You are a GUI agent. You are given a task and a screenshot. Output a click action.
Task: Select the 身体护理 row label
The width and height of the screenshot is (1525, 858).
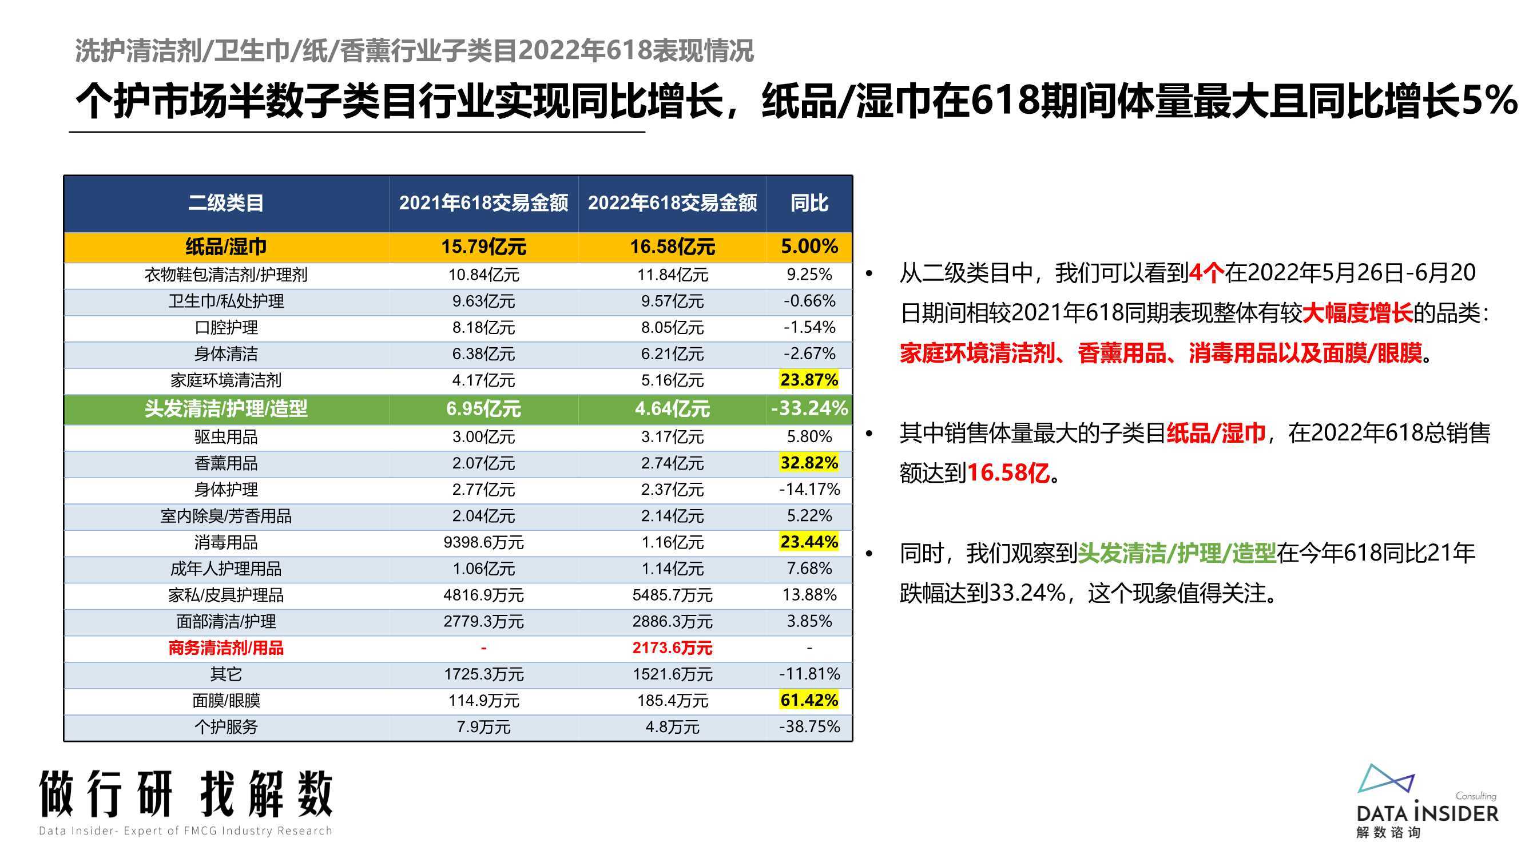[x=226, y=490]
